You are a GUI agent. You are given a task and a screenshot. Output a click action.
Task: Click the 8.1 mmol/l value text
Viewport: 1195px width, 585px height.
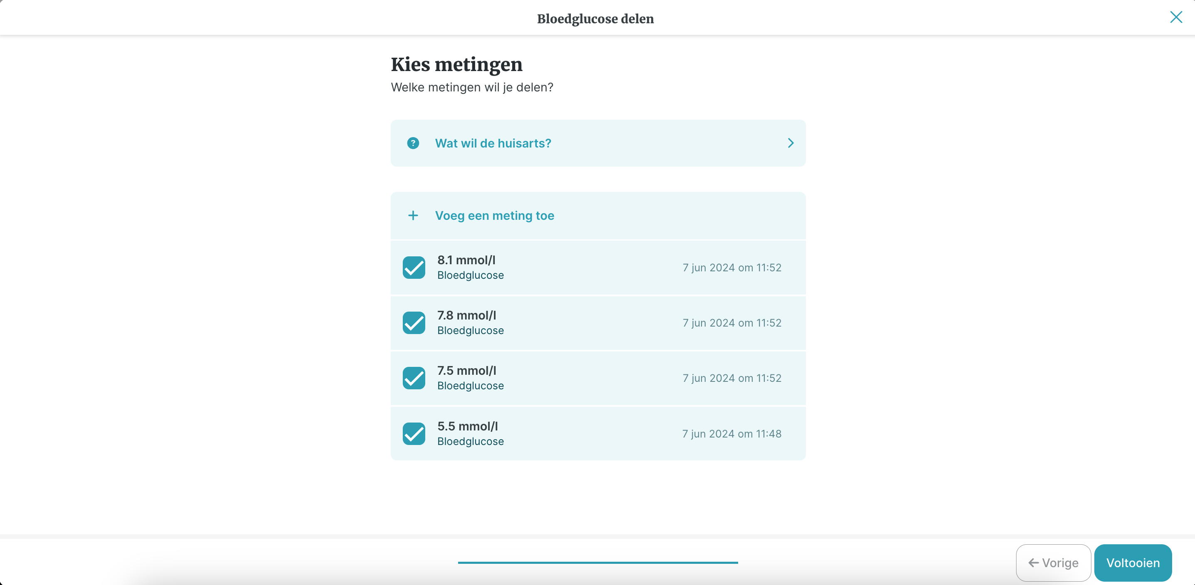pyautogui.click(x=466, y=260)
